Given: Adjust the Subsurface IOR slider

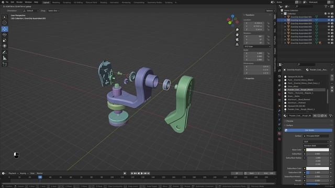Looking at the screenshot, I should pos(318,172).
